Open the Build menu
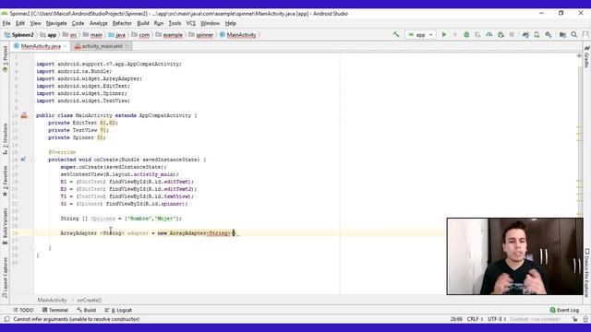This screenshot has height=332, width=591. point(143,23)
